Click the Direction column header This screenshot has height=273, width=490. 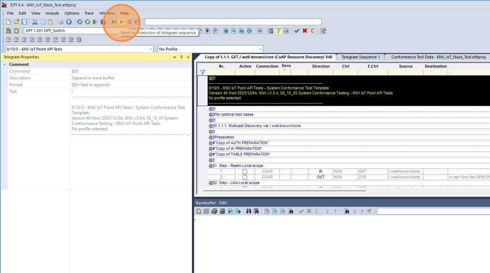[x=321, y=66]
